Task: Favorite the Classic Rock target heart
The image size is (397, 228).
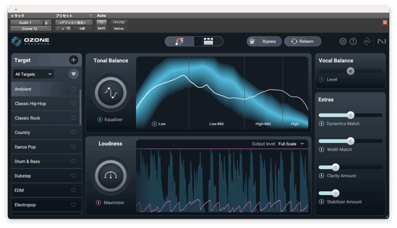Action: 74,118
